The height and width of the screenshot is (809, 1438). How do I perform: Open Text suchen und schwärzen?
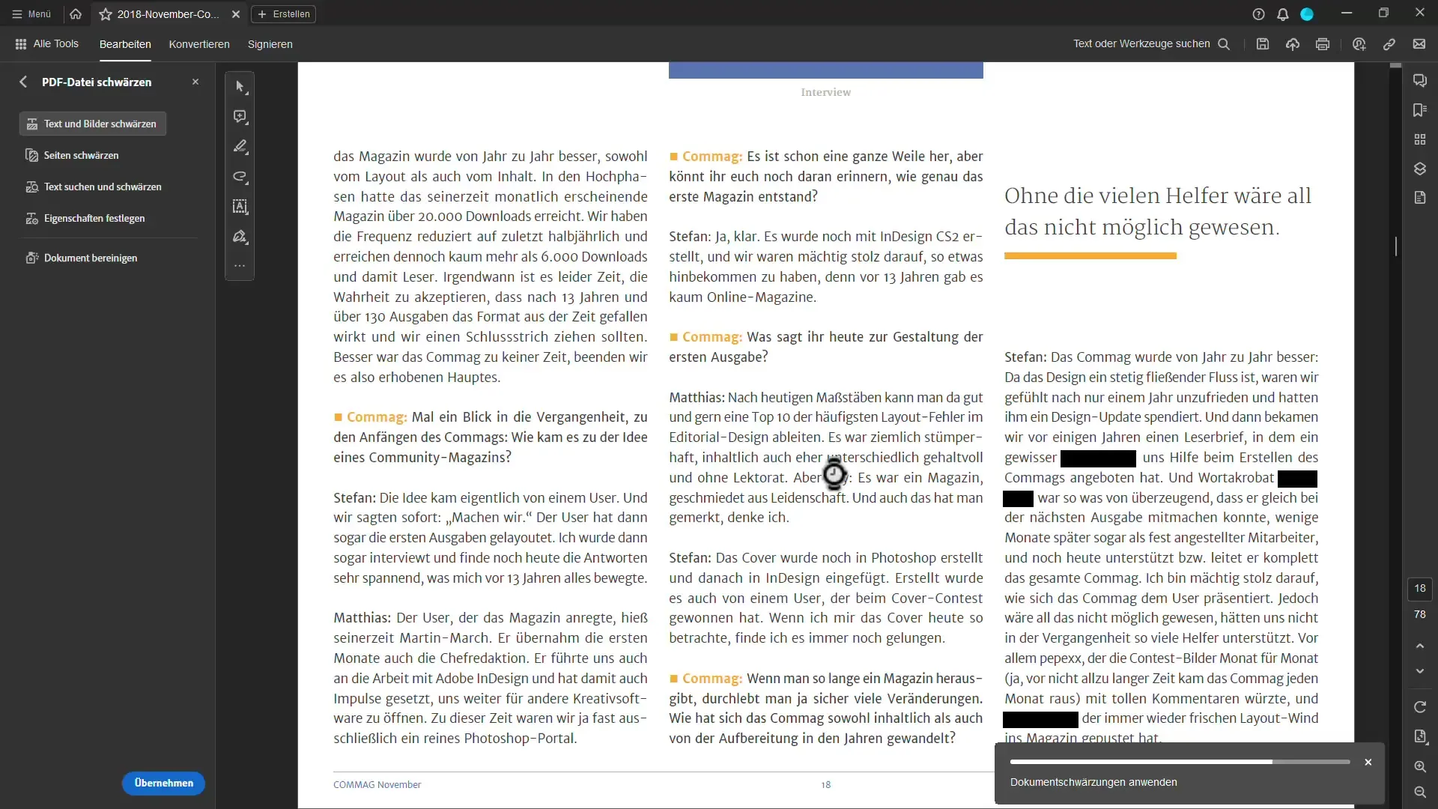94,187
